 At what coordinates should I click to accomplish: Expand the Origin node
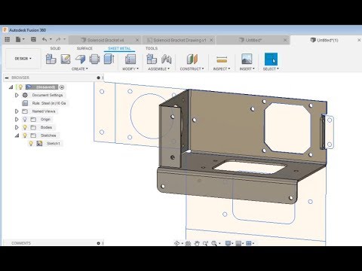pyautogui.click(x=17, y=119)
